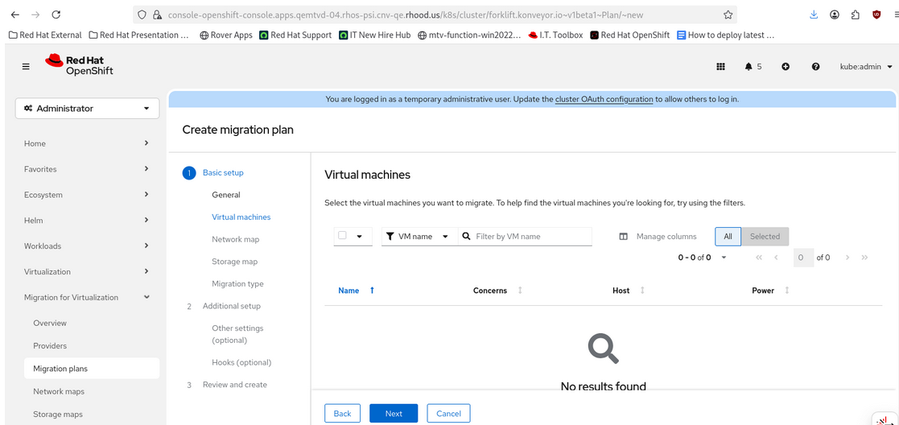This screenshot has width=899, height=425.
Task: Click the Back button
Action: click(342, 414)
